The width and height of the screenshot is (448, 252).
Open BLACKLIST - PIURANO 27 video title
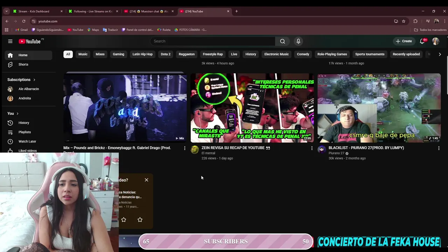pyautogui.click(x=366, y=148)
